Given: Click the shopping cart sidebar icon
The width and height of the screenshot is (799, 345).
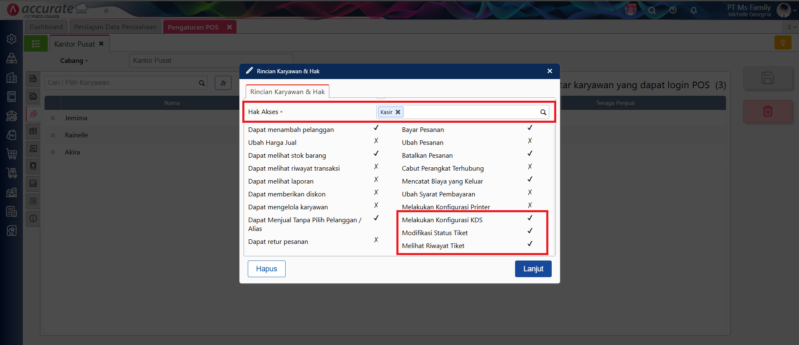Looking at the screenshot, I should pyautogui.click(x=12, y=154).
